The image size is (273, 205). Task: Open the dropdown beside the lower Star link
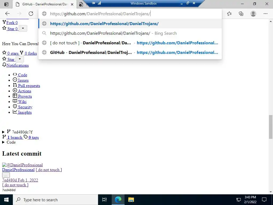point(20,59)
